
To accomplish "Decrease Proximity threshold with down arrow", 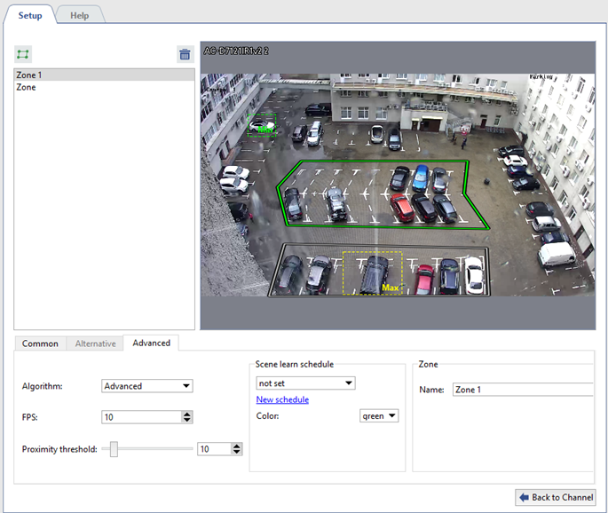I will click(236, 453).
